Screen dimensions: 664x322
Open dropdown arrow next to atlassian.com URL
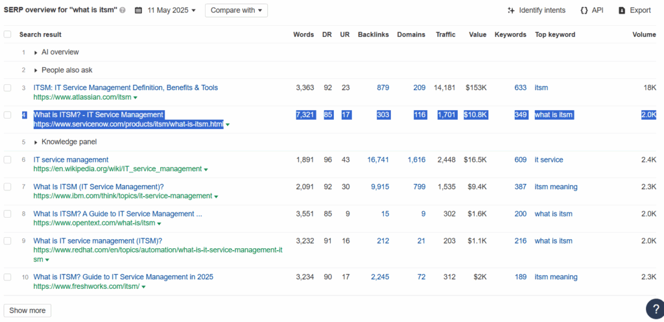click(x=136, y=98)
